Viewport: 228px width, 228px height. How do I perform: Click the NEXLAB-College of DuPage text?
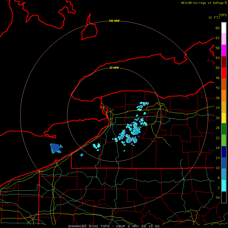[203, 3]
